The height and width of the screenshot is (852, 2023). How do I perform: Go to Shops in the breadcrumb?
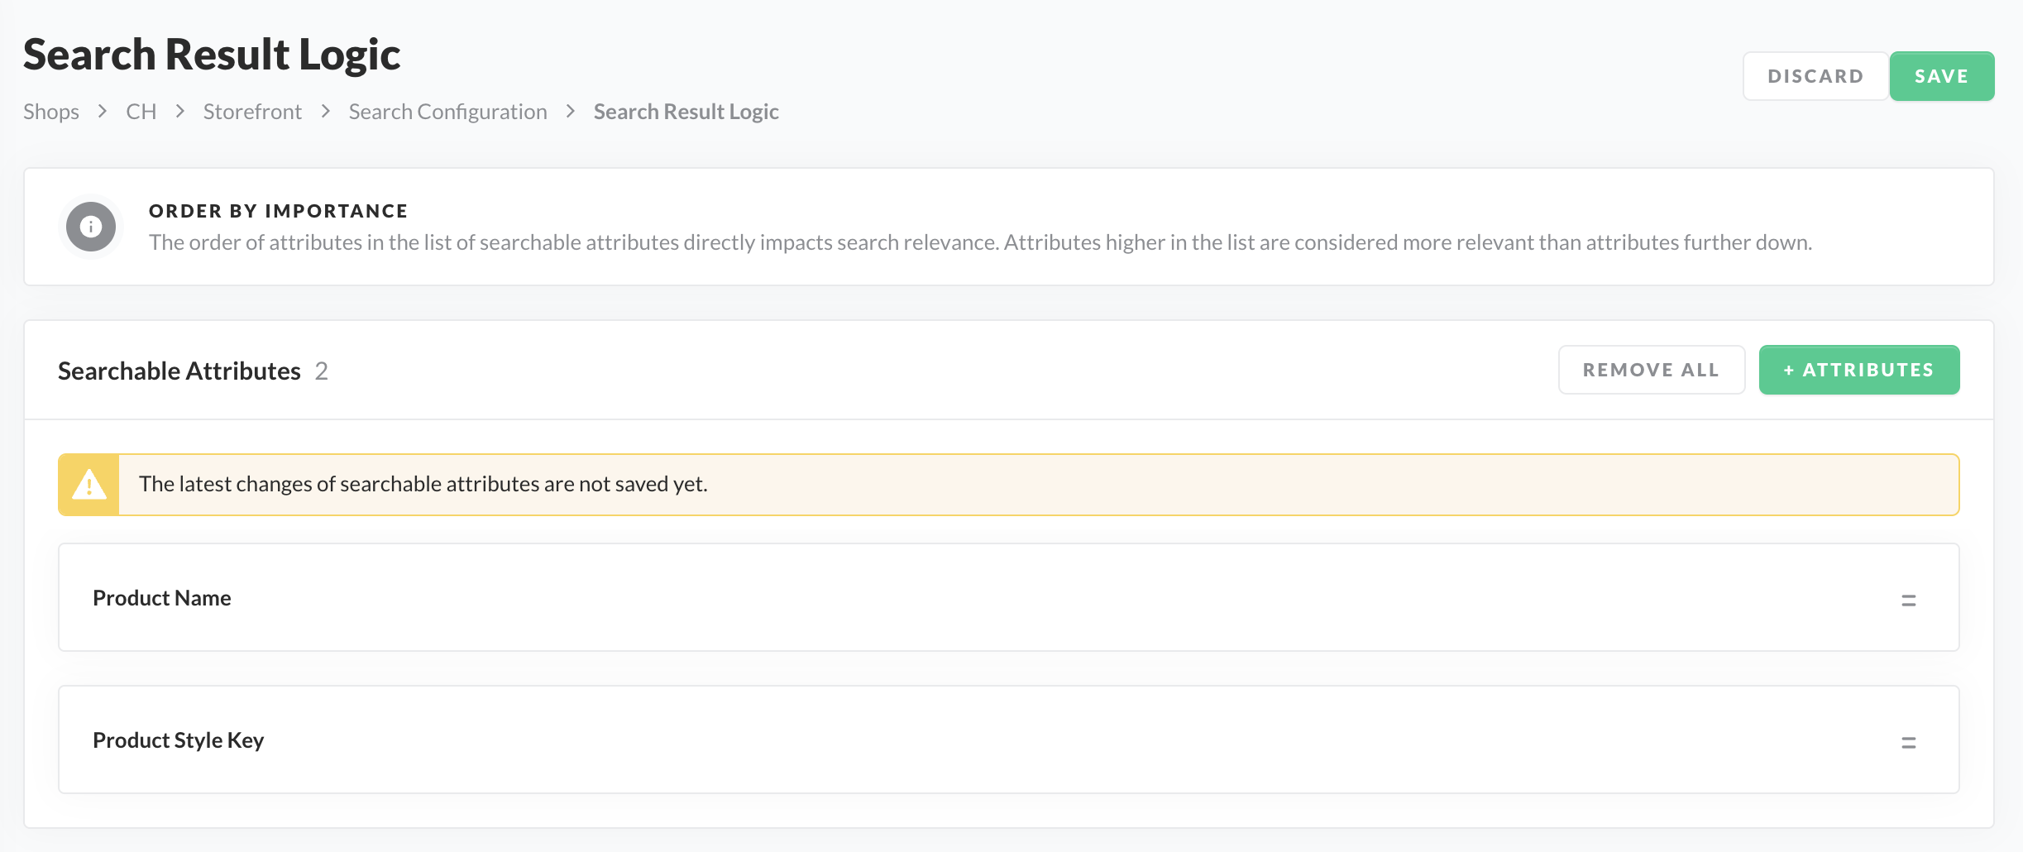coord(51,112)
